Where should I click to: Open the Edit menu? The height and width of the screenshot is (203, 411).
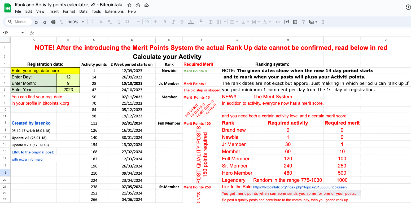tap(29, 11)
